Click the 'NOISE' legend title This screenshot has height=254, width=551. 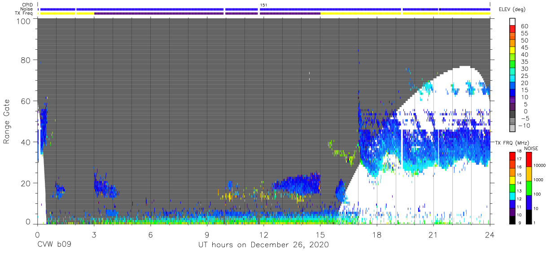pos(531,148)
